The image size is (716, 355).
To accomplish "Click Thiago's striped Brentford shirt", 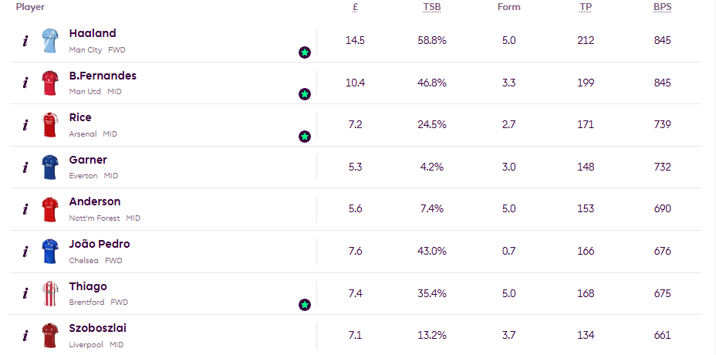I will click(x=50, y=292).
